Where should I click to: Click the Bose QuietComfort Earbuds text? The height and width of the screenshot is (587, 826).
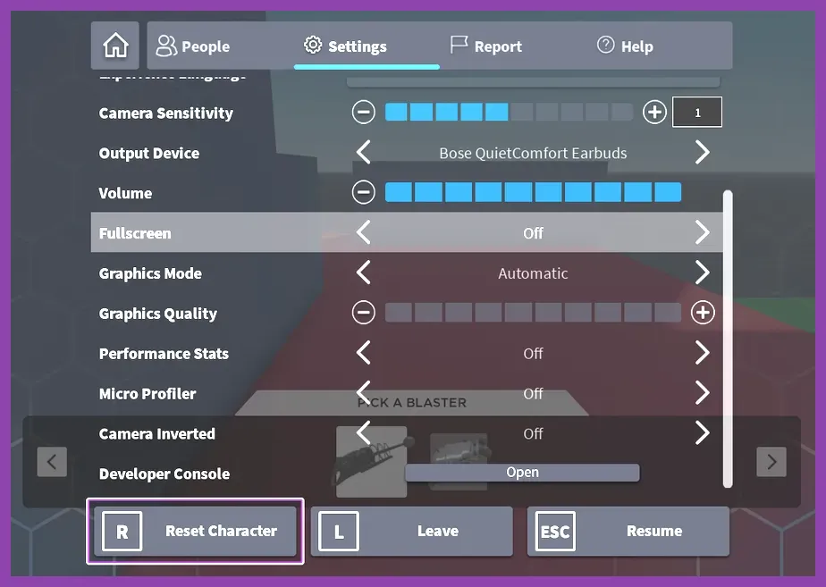(x=533, y=153)
